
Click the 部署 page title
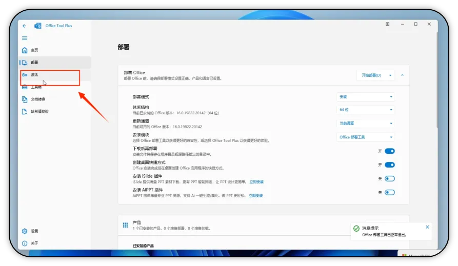[x=124, y=47]
